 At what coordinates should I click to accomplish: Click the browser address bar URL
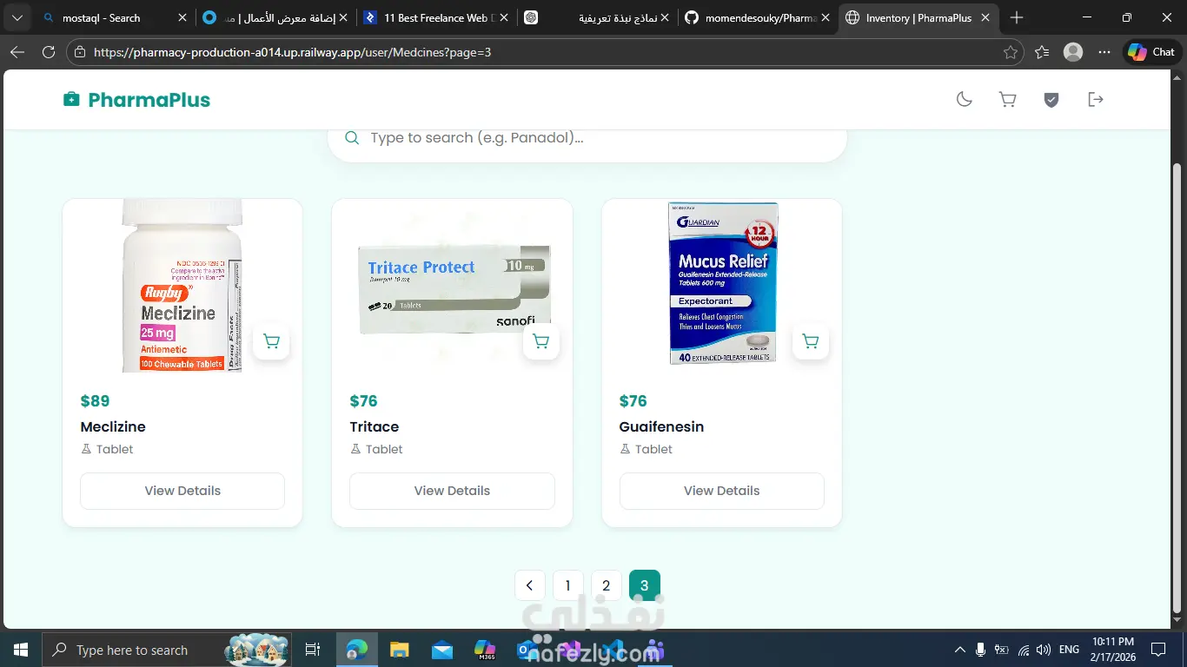click(292, 52)
